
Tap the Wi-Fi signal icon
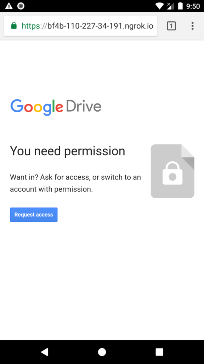pos(160,6)
